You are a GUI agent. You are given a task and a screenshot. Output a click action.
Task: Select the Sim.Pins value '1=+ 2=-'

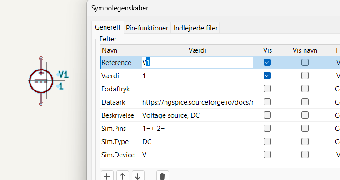point(197,128)
